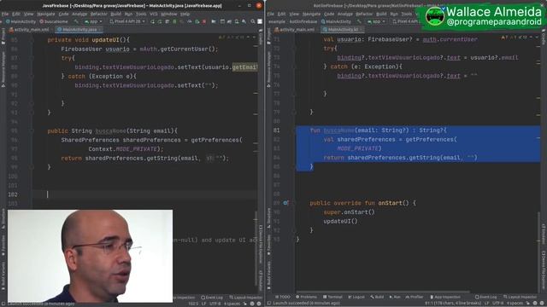Click the Make Project hammer icon in JavaFirebase window
The height and width of the screenshot is (307, 547).
pyautogui.click(x=76, y=21)
